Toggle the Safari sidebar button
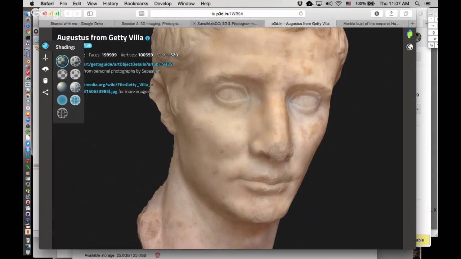Image resolution: width=461 pixels, height=259 pixels. tap(90, 14)
